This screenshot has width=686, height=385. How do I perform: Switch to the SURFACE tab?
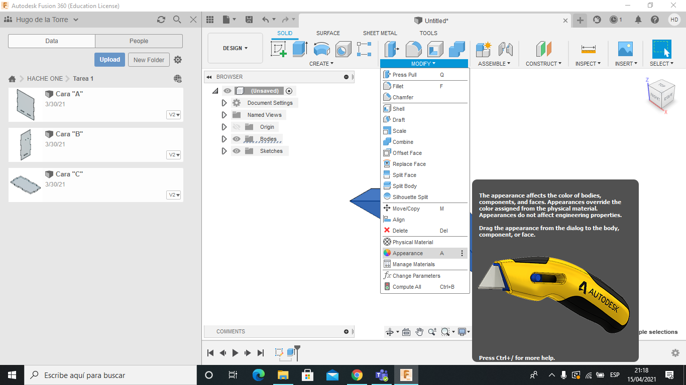(328, 33)
